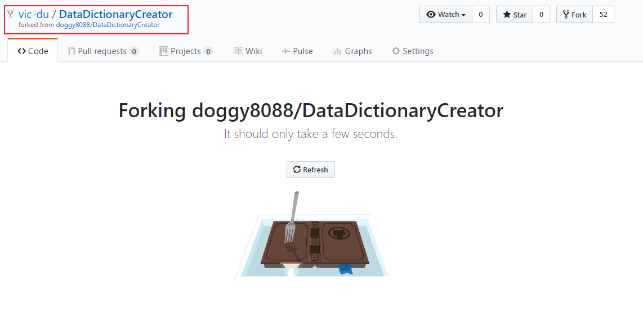Click the eye icon on Watch button

point(431,14)
